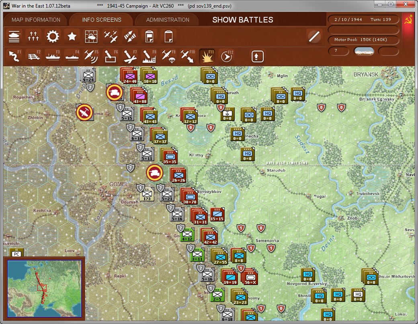Select the Soviet stack labeled 38=78
This screenshot has height=324, width=418.
pos(190,197)
